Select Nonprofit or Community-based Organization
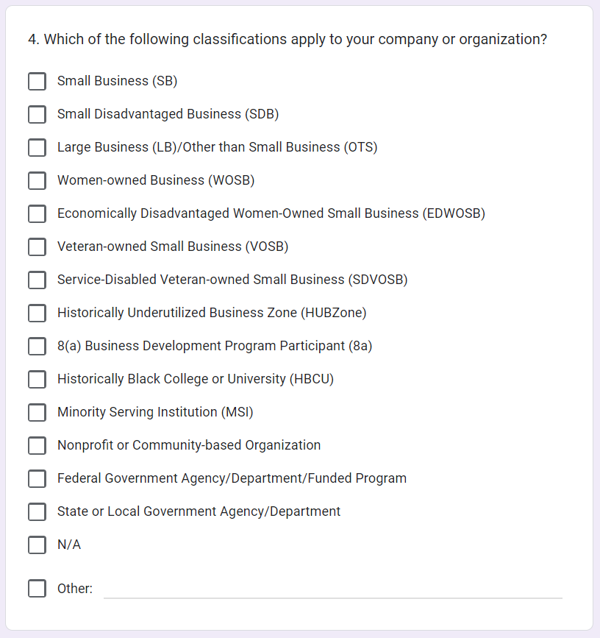This screenshot has height=638, width=600. 37,445
